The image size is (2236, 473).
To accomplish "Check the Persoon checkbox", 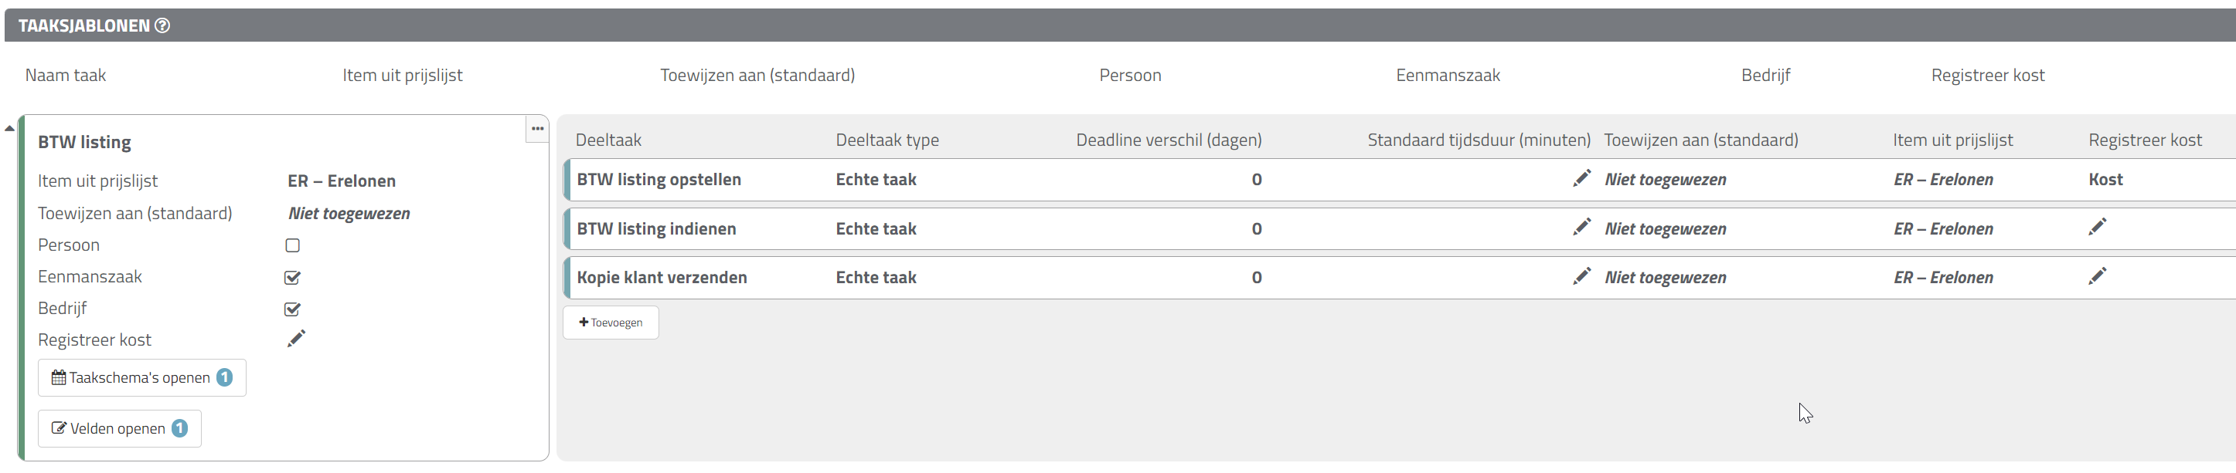I will point(292,246).
